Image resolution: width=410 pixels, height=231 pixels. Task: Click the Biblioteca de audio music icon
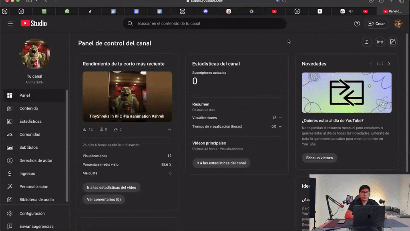tap(10, 200)
